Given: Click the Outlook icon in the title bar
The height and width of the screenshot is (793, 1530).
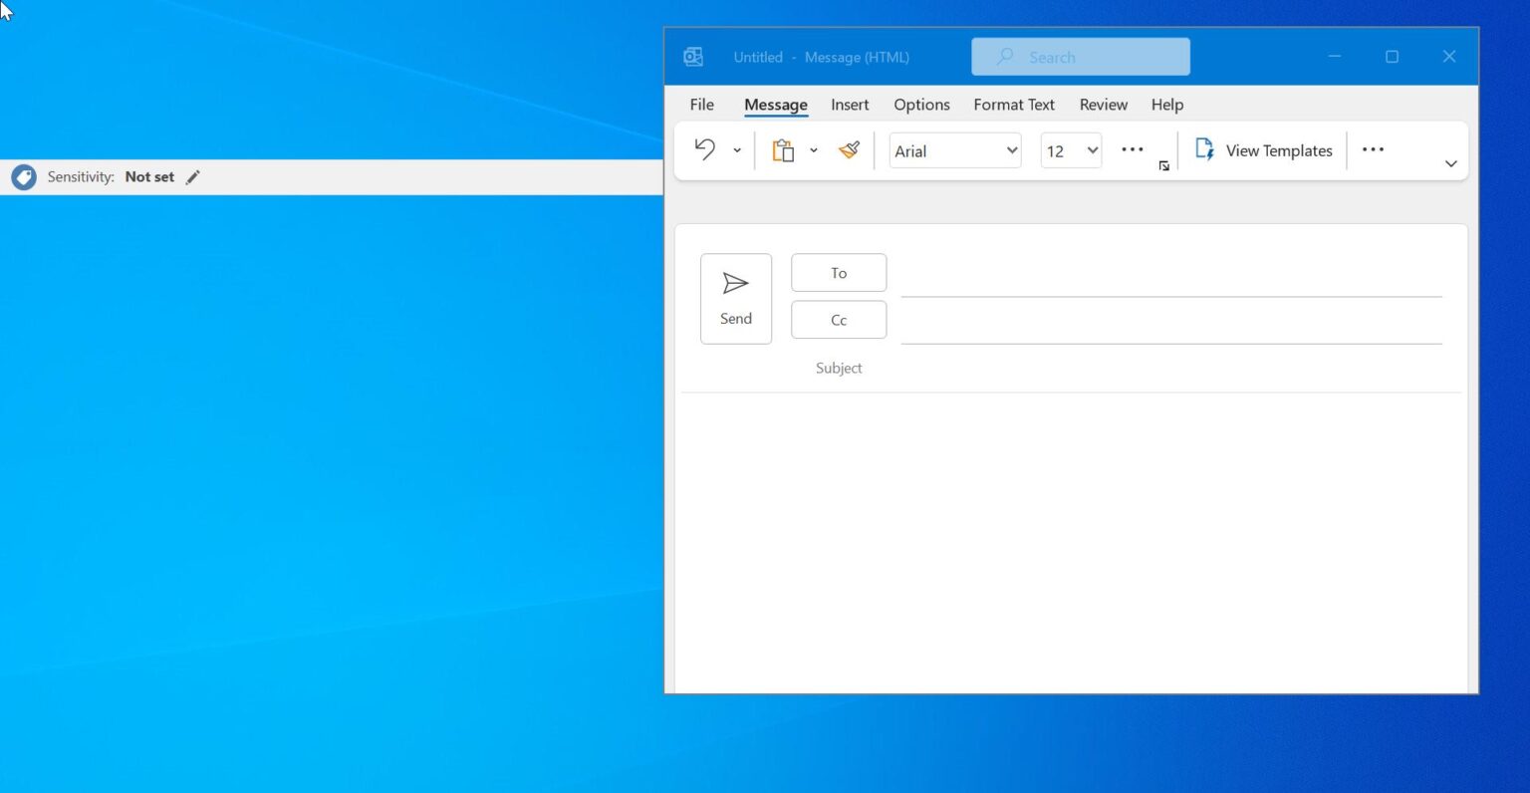Looking at the screenshot, I should [x=692, y=57].
